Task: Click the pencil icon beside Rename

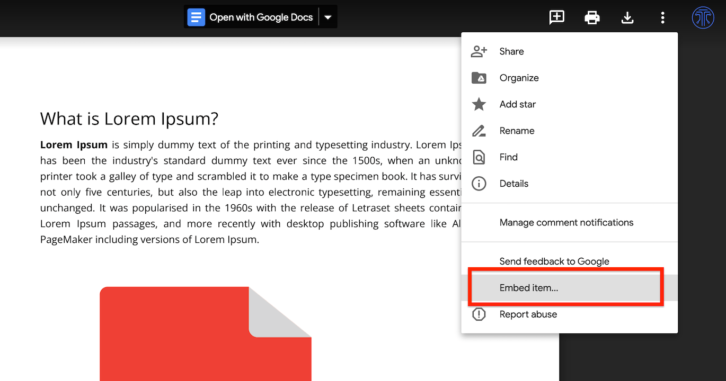Action: coord(479,131)
